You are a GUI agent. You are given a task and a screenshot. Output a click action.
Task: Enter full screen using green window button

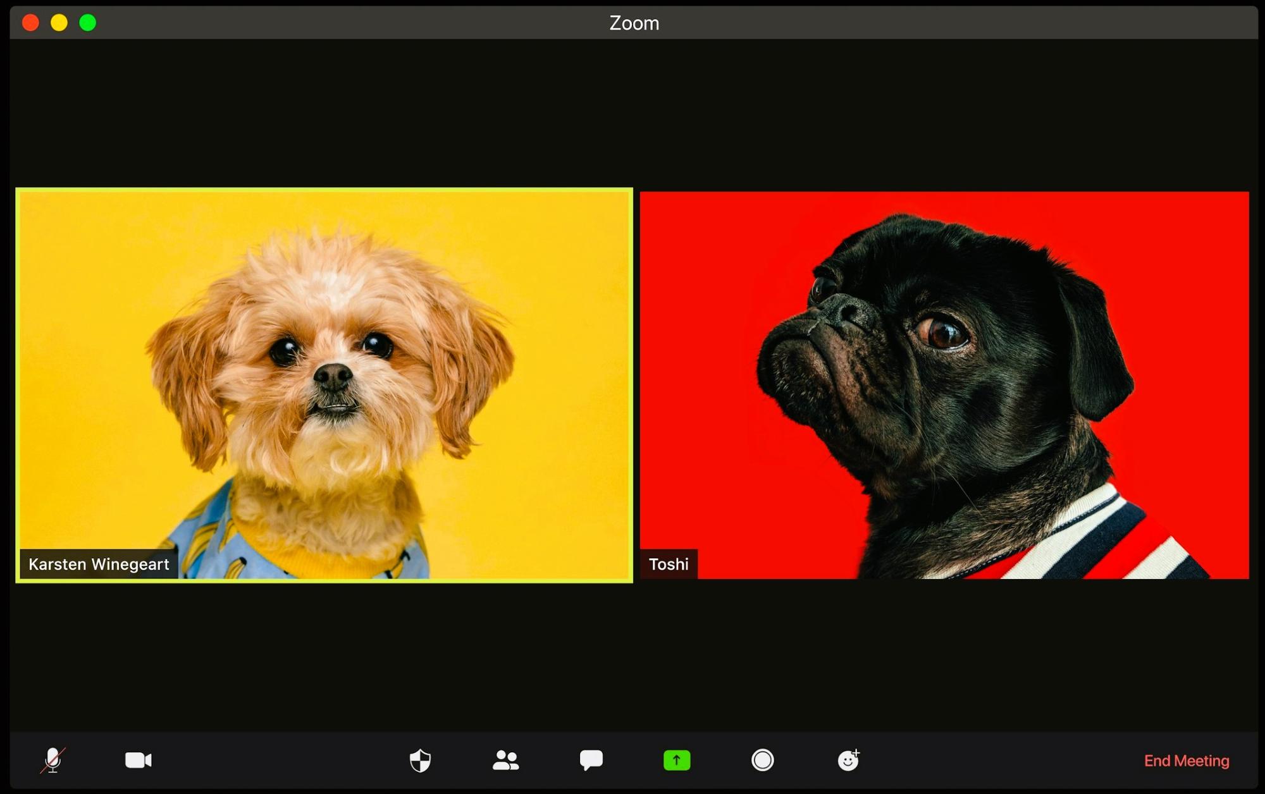88,23
